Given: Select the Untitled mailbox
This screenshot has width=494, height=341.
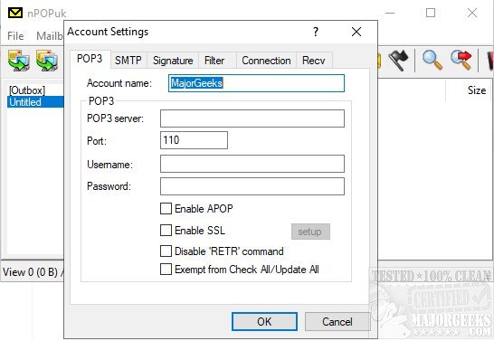Looking at the screenshot, I should coord(35,102).
